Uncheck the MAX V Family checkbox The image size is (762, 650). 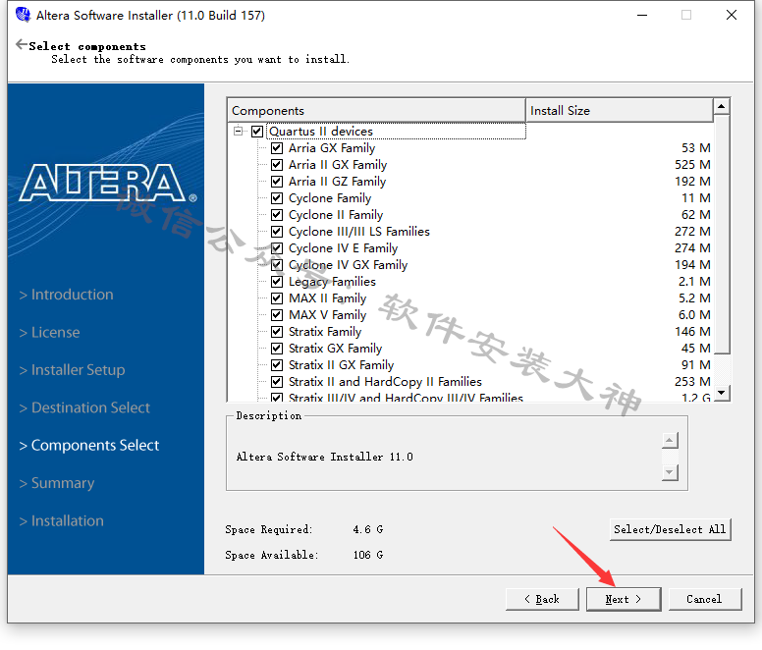click(x=277, y=315)
